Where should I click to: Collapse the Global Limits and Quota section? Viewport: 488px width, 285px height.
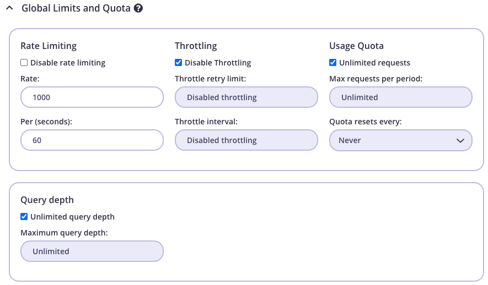[9, 9]
